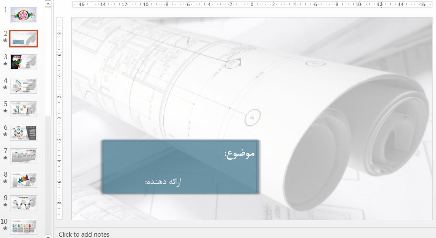
Task: Click the animation star beside slide 6
Action: point(5,134)
